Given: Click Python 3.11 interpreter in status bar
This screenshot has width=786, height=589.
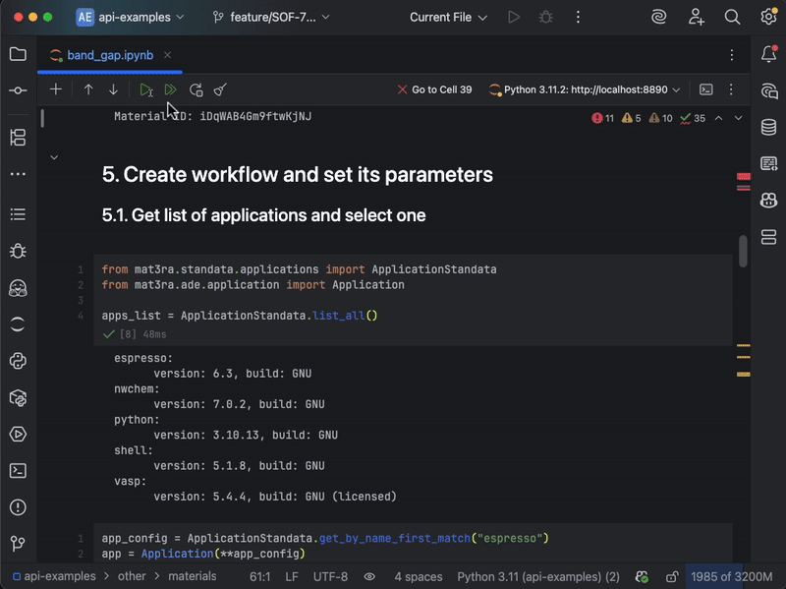Looking at the screenshot, I should [537, 577].
